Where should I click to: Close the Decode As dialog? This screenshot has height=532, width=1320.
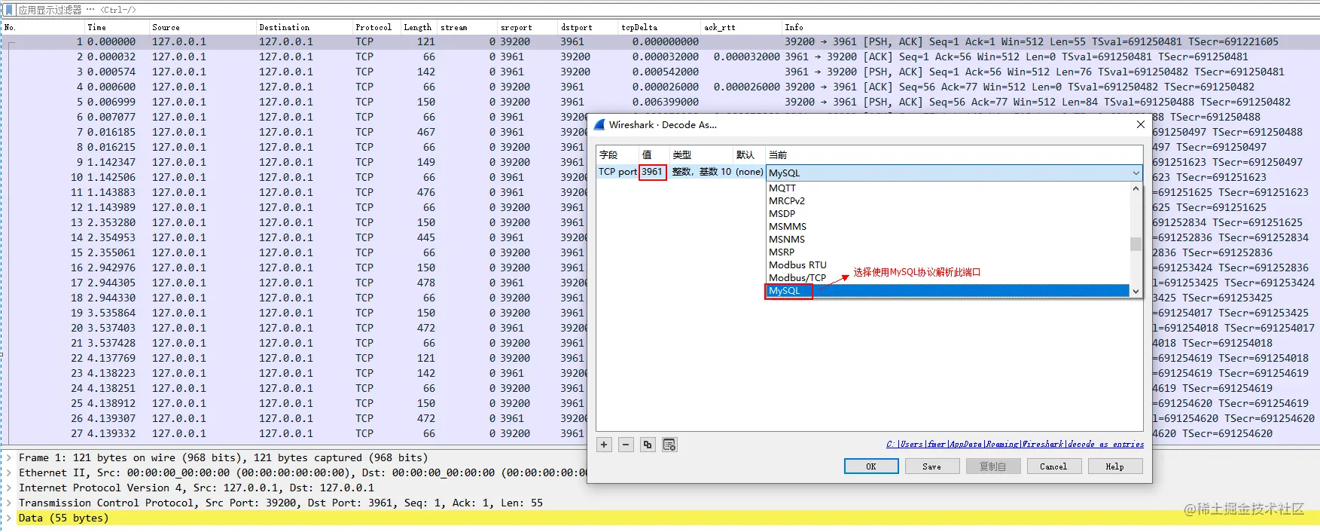tap(1140, 124)
